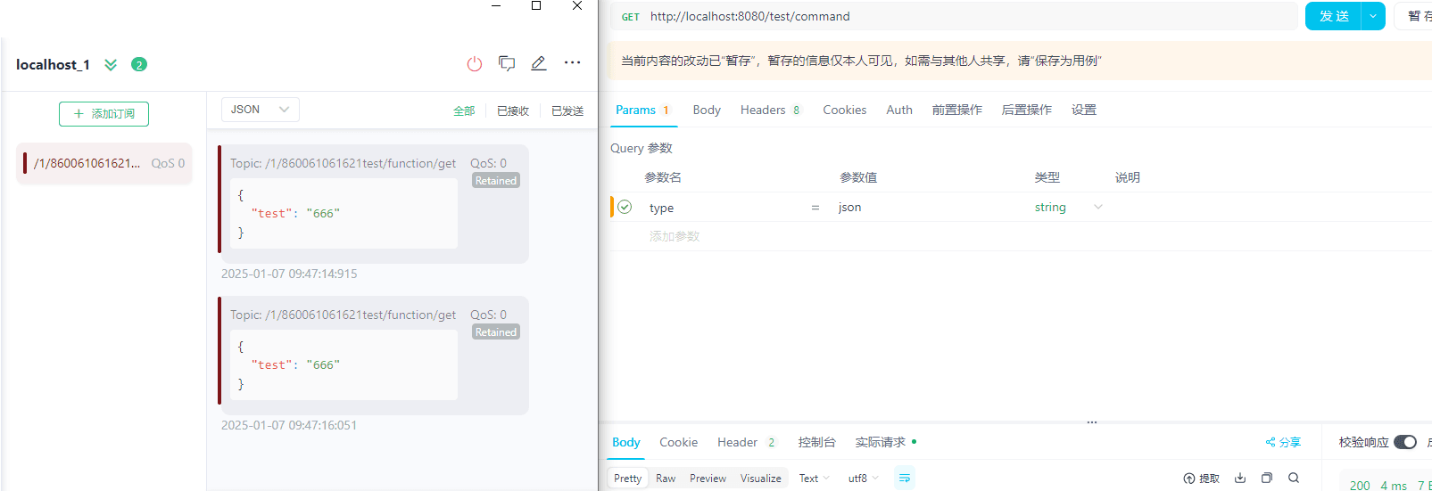Switch to Cookies tab
The width and height of the screenshot is (1432, 491).
click(844, 110)
